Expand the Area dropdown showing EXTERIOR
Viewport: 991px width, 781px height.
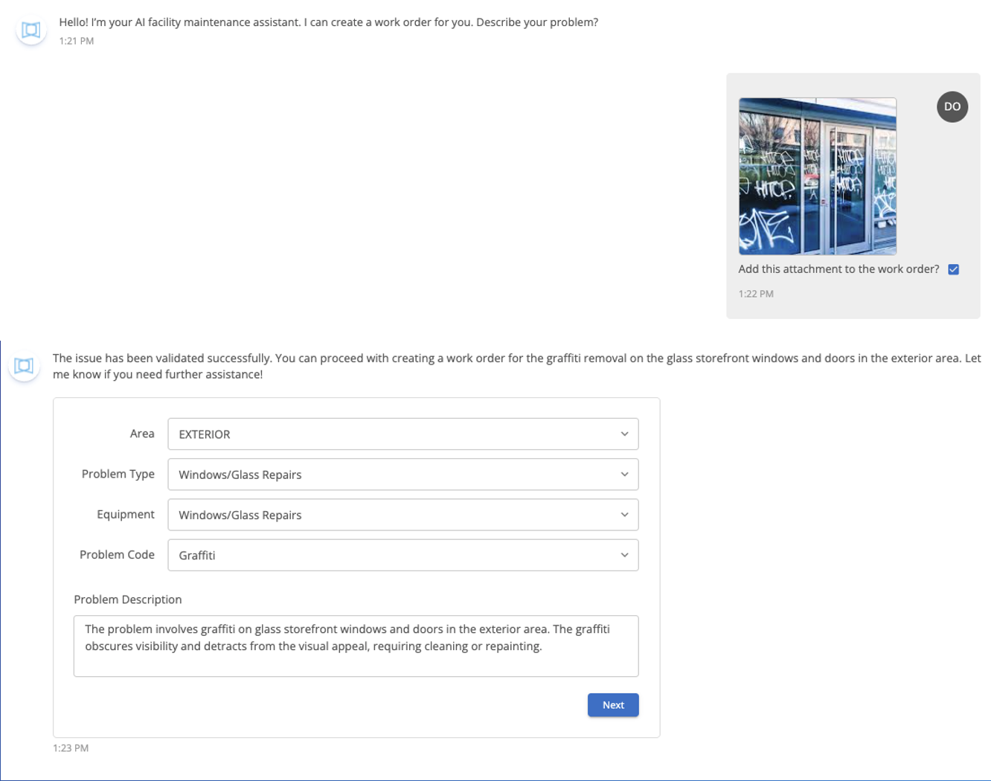tap(403, 434)
